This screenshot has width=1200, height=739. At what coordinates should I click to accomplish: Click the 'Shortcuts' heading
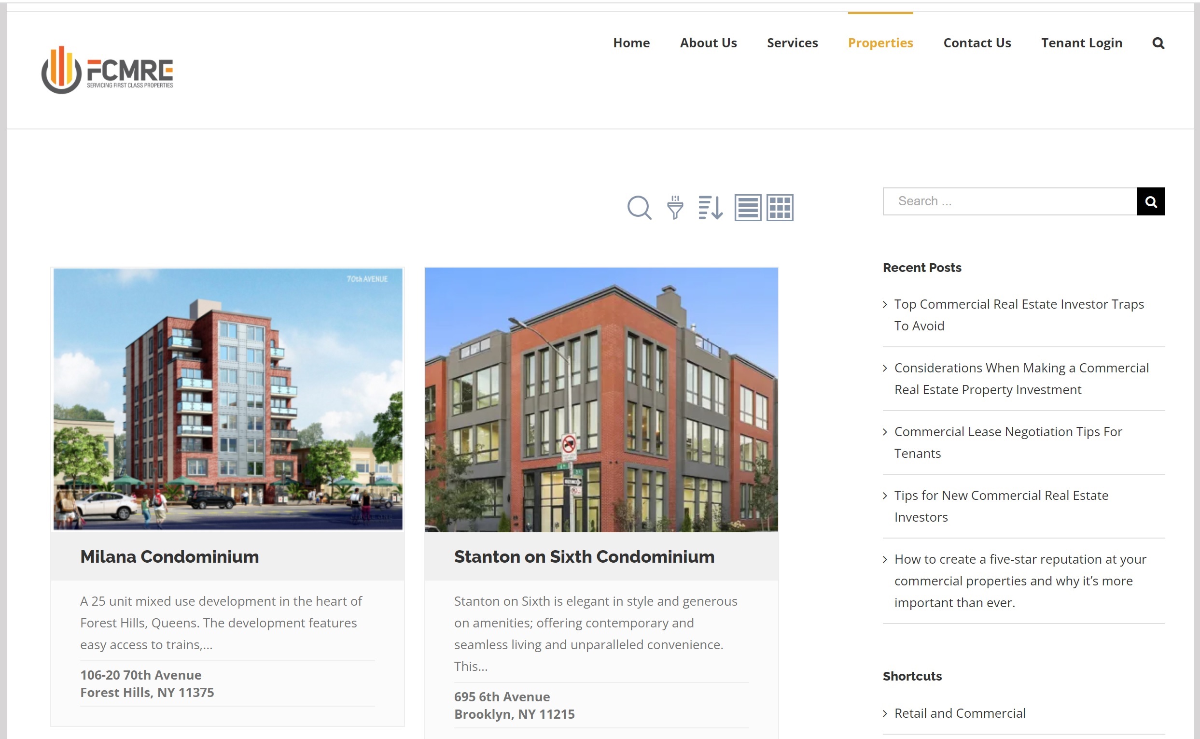[912, 676]
